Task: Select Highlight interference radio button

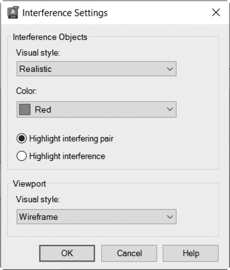Action: 21,156
